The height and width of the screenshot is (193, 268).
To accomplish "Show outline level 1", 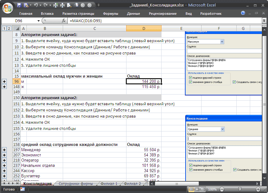I will 4,28.
